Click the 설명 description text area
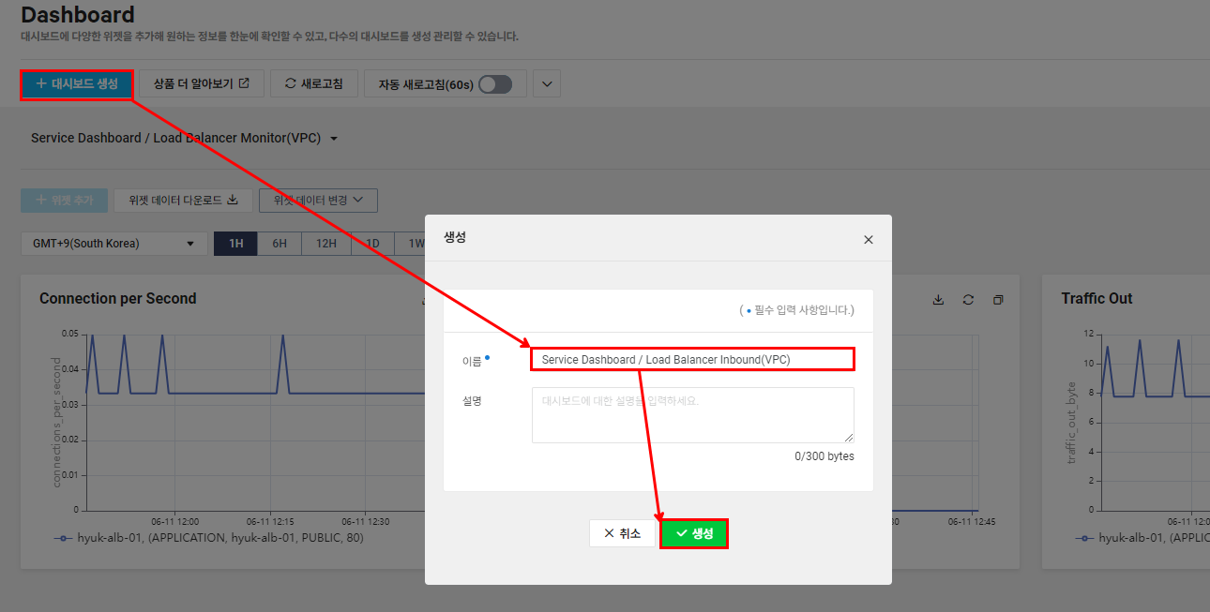1210x612 pixels. [x=693, y=414]
